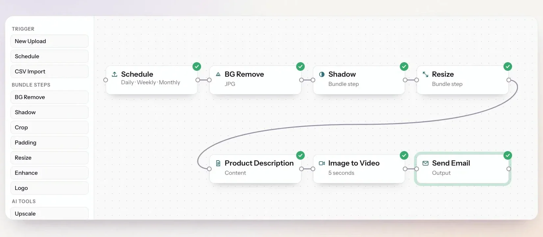The image size is (543, 237).
Task: Click the camera icon on Image to Video node
Action: [x=322, y=163]
